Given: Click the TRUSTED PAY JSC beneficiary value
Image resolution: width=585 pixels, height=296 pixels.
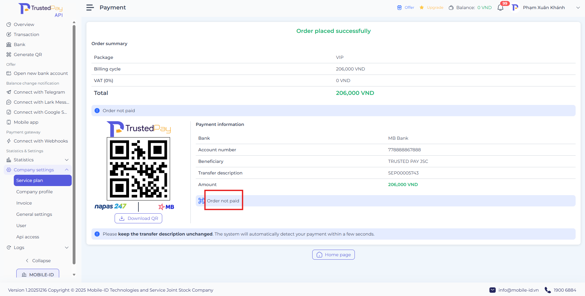Looking at the screenshot, I should pos(408,161).
